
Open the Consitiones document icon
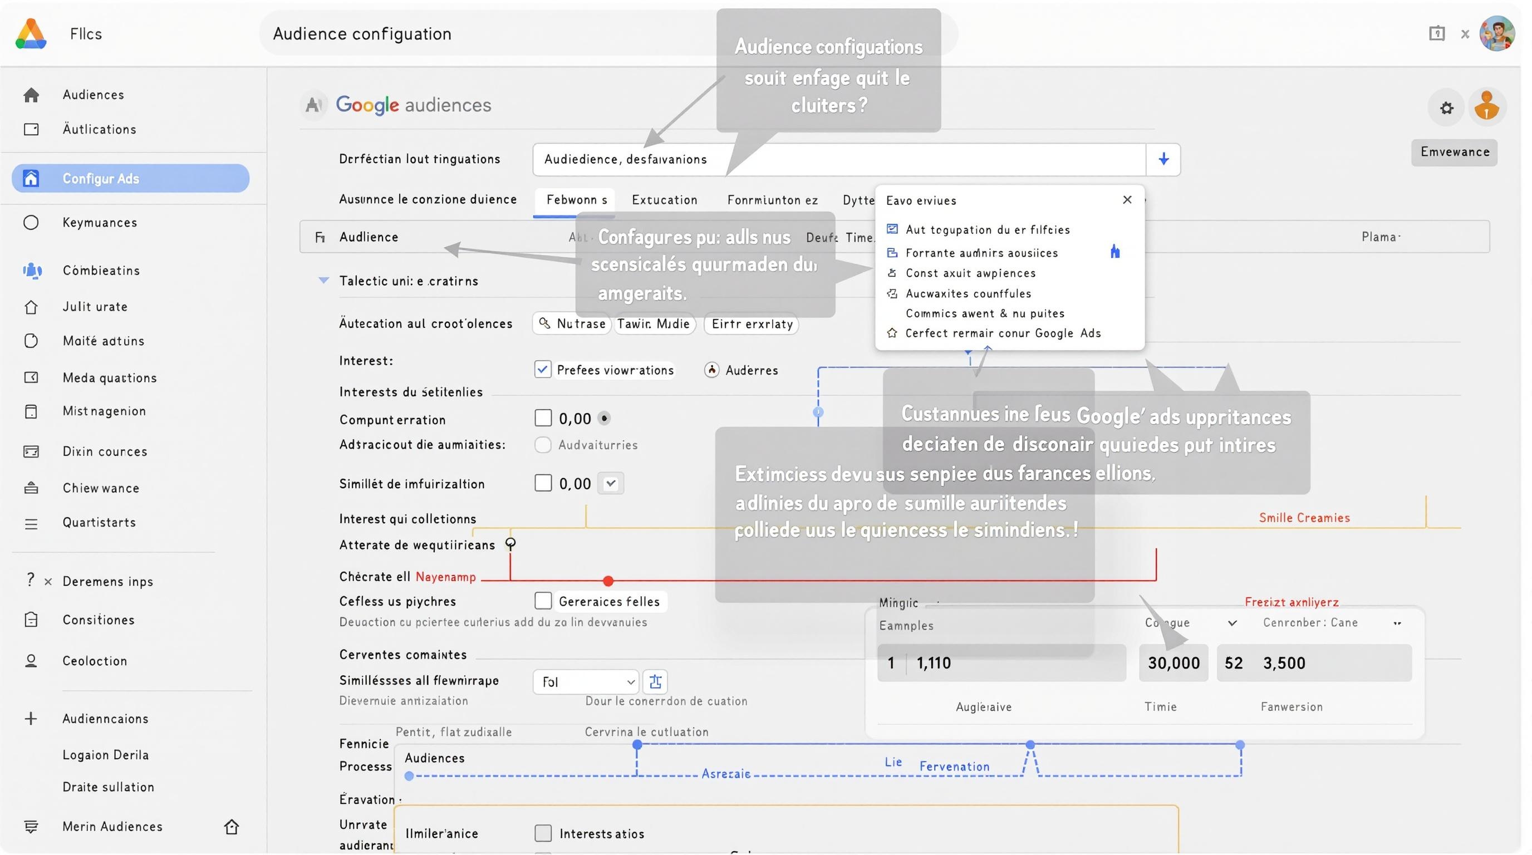point(31,620)
